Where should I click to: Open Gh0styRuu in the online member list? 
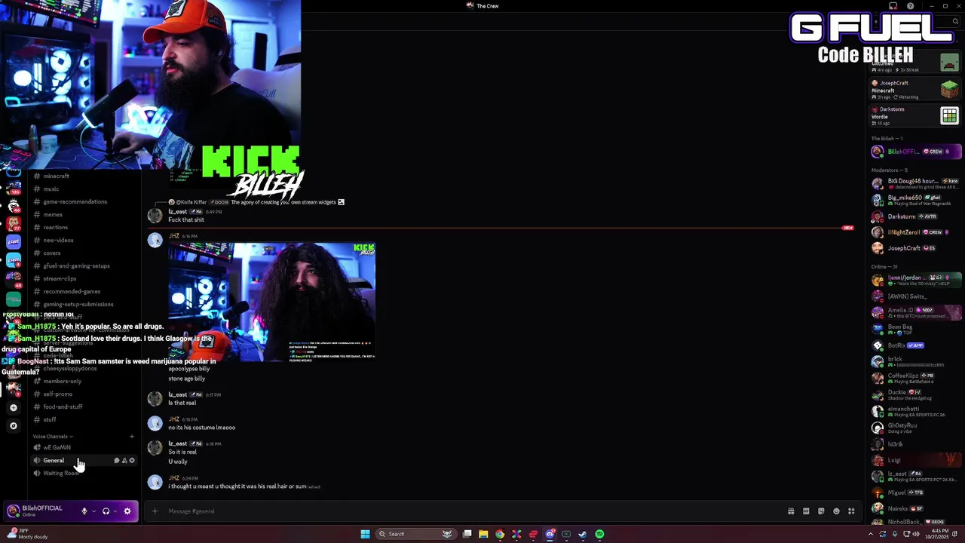(x=916, y=428)
